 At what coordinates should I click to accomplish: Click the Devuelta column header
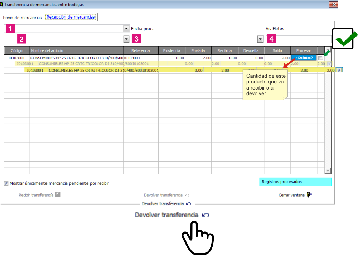click(251, 50)
